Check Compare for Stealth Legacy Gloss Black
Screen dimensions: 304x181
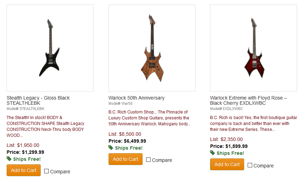coord(47,171)
